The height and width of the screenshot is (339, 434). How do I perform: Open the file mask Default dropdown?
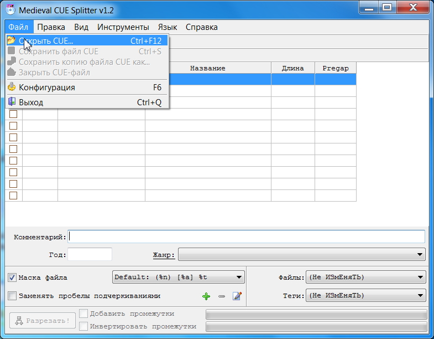point(179,277)
